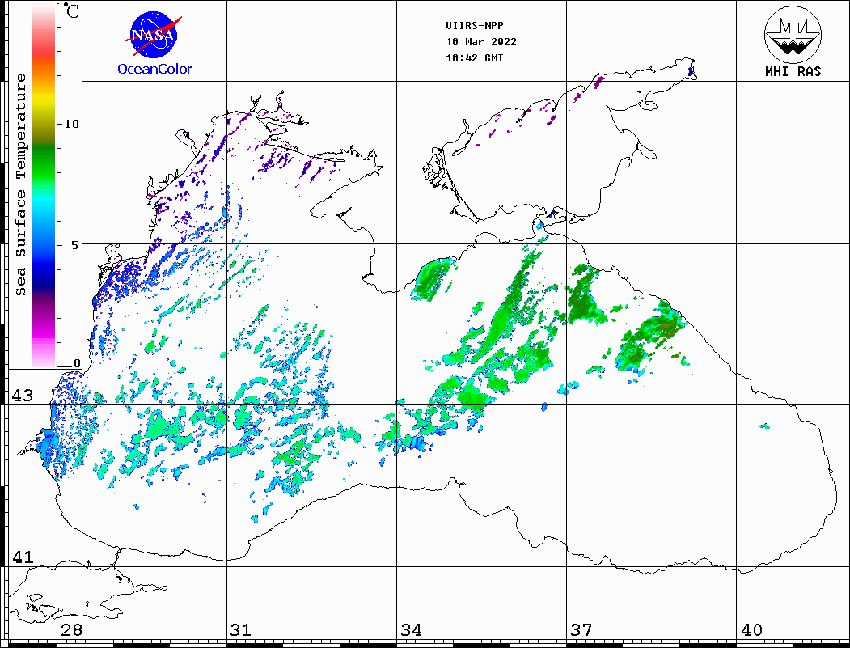Click the MHI RAS circular emblem

[x=793, y=34]
